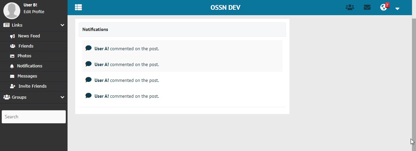The image size is (416, 151).
Task: Open the account dropdown arrow in top bar
Action: (x=397, y=8)
